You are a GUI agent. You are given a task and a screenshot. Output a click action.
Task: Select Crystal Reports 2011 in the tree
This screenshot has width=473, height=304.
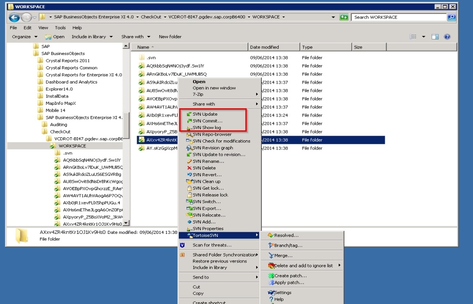click(x=68, y=60)
